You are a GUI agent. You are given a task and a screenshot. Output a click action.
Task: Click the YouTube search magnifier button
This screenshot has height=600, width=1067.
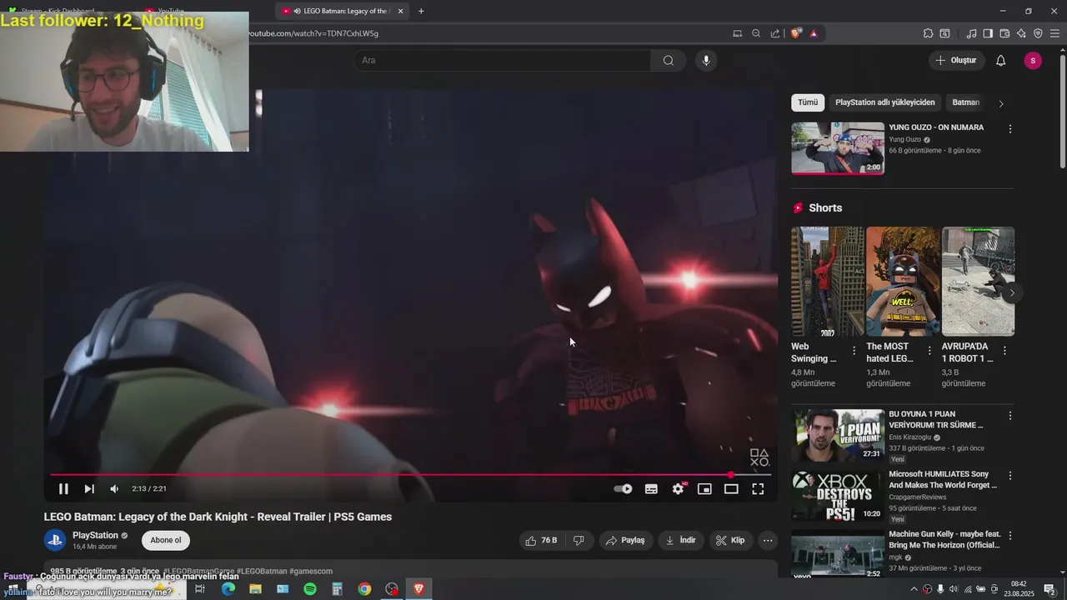tap(669, 60)
